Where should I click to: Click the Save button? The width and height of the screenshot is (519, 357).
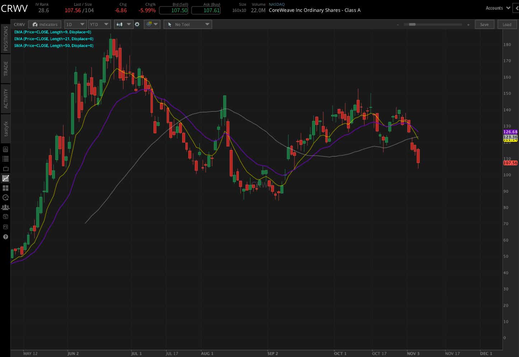point(485,24)
